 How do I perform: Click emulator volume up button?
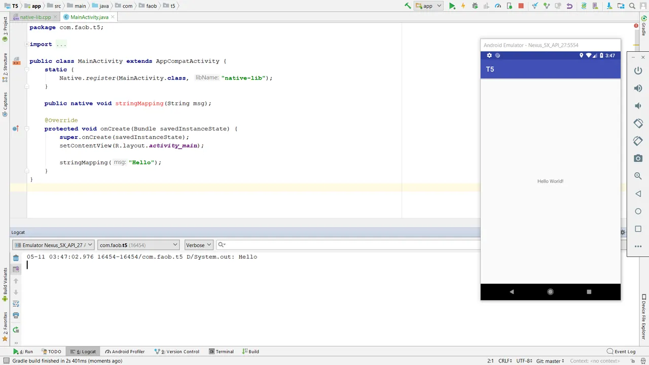638,88
